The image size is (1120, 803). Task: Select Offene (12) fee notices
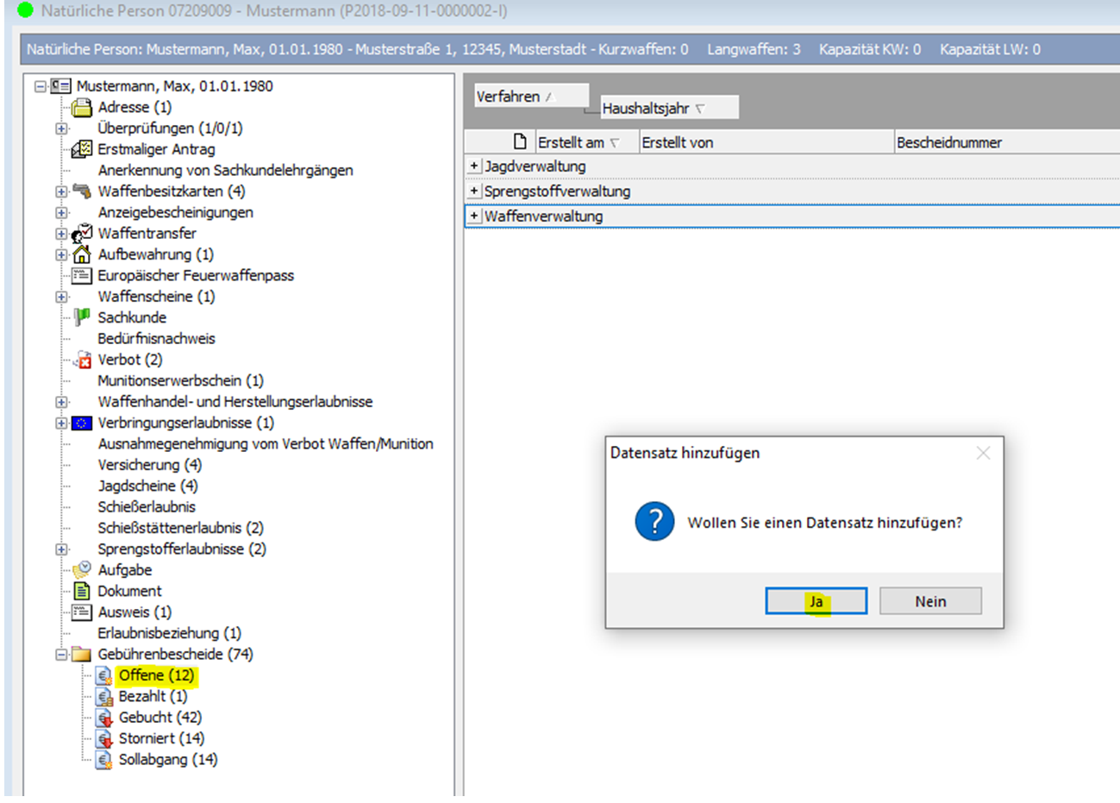(156, 675)
